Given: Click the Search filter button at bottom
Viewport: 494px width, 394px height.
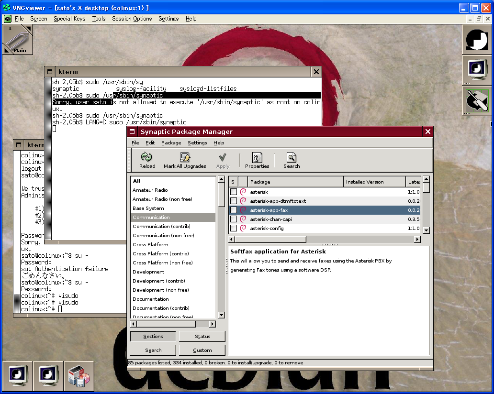Looking at the screenshot, I should [x=153, y=350].
